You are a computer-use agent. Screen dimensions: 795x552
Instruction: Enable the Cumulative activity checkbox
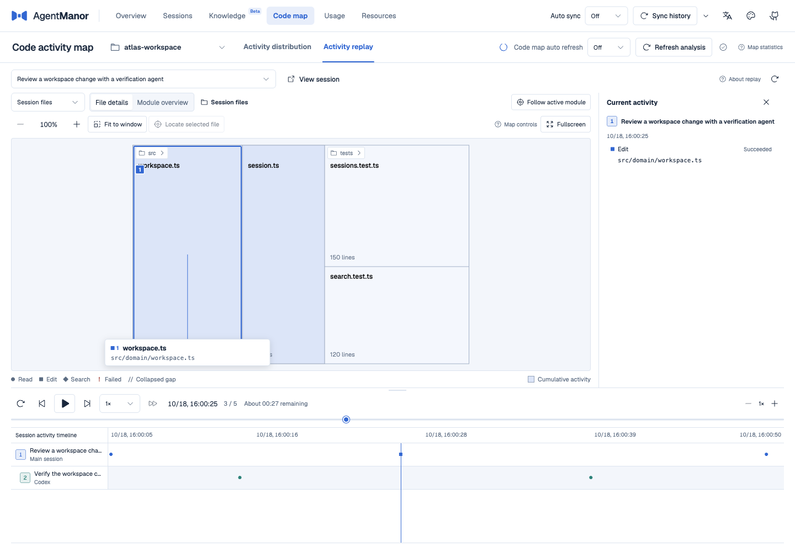point(531,379)
